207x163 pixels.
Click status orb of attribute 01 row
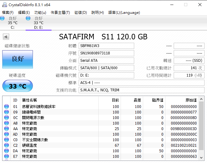point(6,106)
